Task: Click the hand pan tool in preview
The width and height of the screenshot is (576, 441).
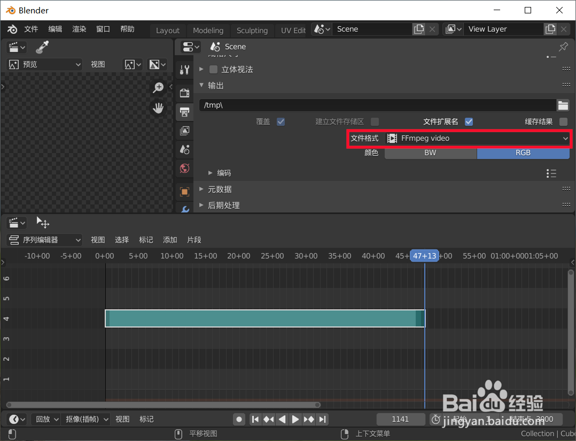Action: point(158,108)
